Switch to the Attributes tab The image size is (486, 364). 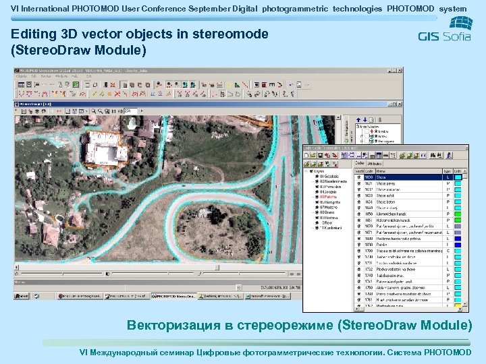pyautogui.click(x=375, y=163)
